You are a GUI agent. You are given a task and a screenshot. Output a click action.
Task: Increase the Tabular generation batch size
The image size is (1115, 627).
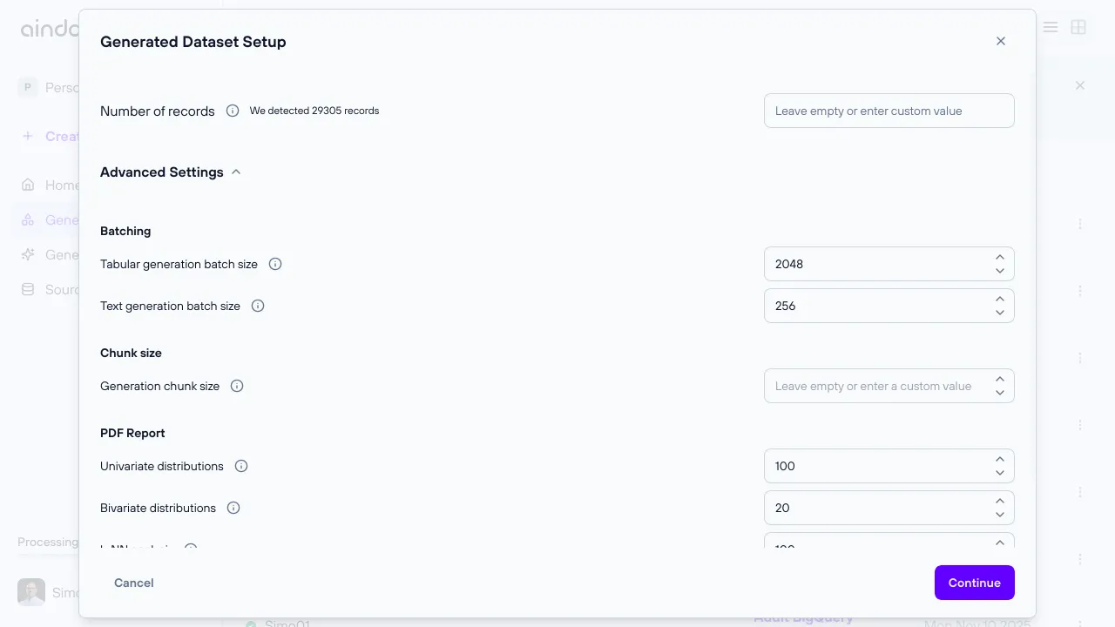click(1000, 257)
